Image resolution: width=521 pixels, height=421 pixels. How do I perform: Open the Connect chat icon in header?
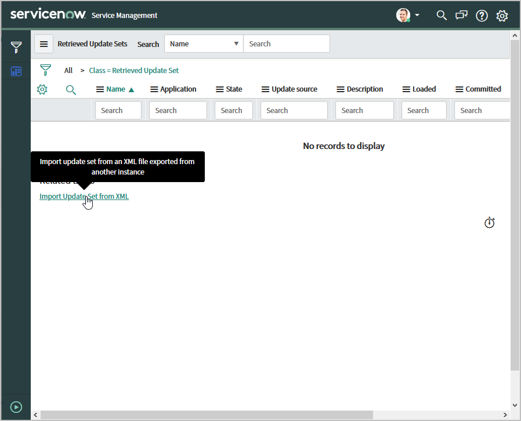tap(461, 16)
